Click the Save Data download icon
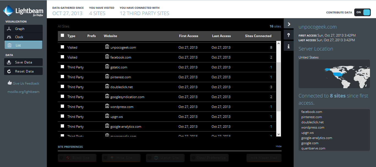376x167 pixels. coord(9,62)
